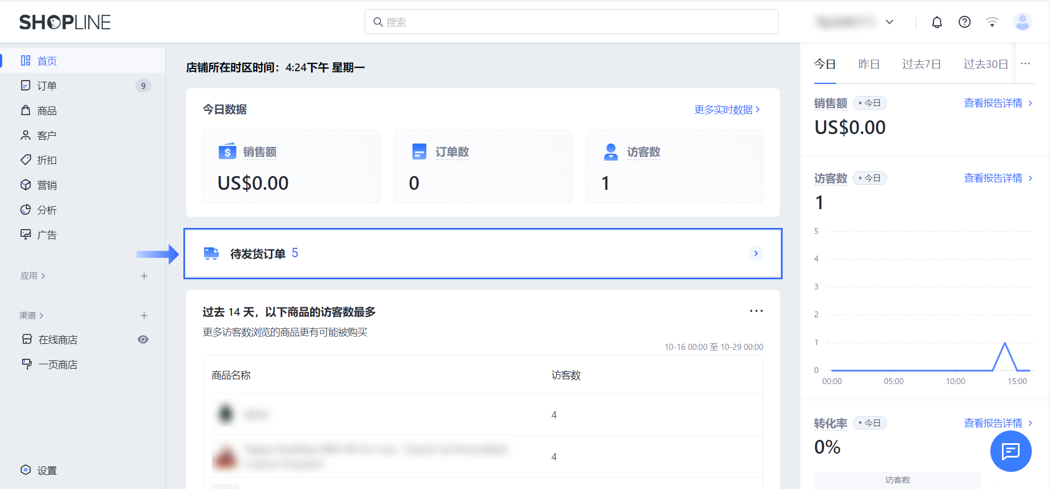The width and height of the screenshot is (1050, 489).
Task: Click the 订单数 card icon
Action: (x=419, y=151)
